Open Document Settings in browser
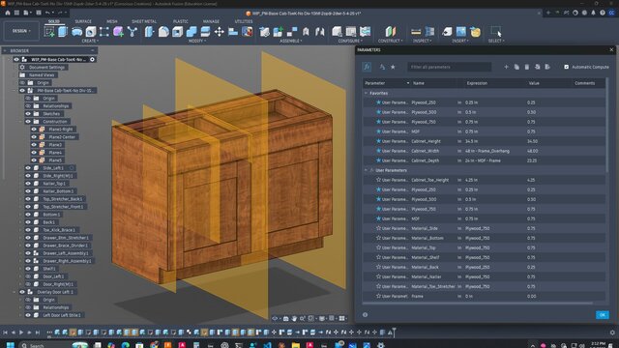The image size is (619, 348). point(47,68)
